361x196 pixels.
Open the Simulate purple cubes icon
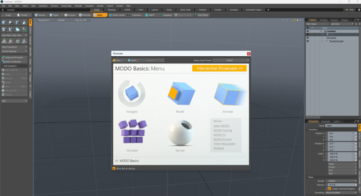[132, 133]
